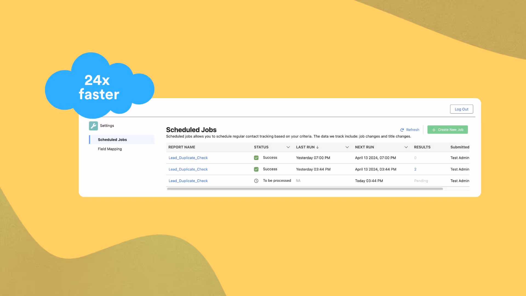Open the Last Run column dropdown chevron
The width and height of the screenshot is (526, 296).
347,147
